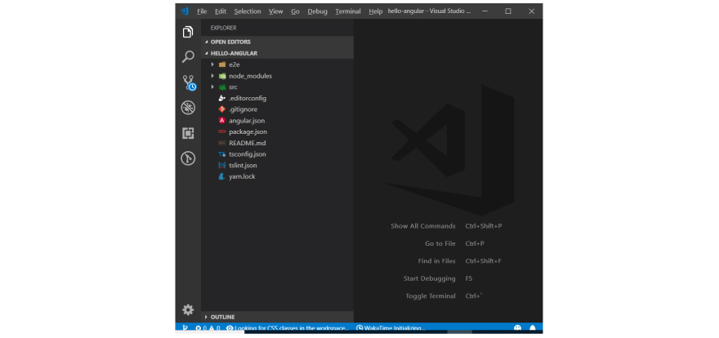
Task: Select the package.json file name
Action: click(x=248, y=132)
